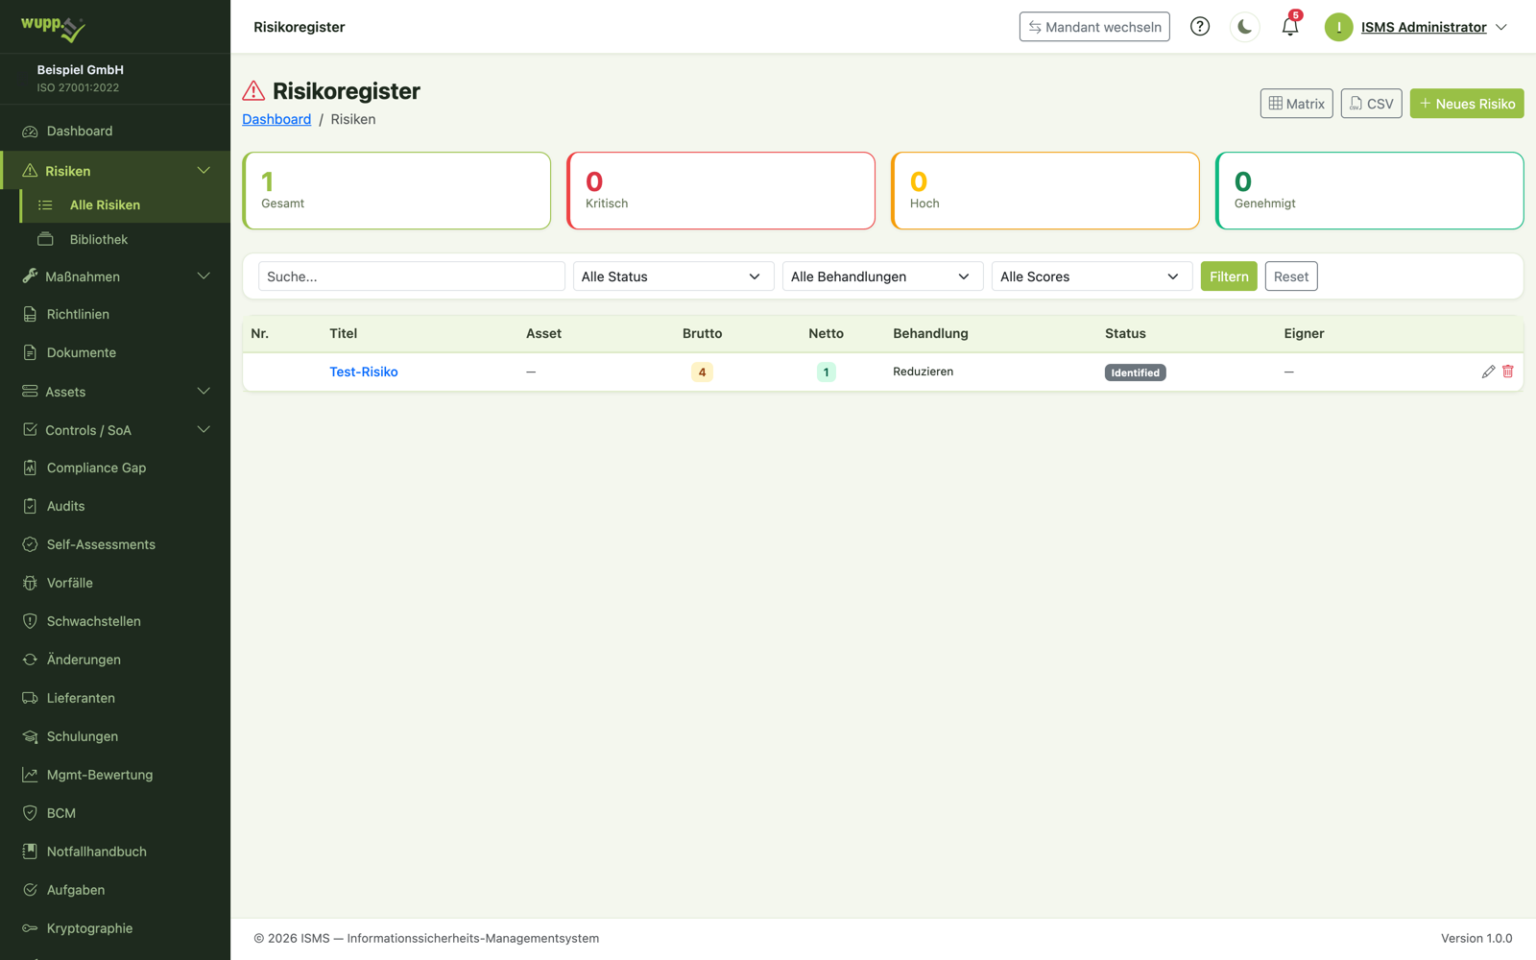Follow the Dashboard breadcrumb link
This screenshot has height=960, width=1536.
tap(276, 119)
